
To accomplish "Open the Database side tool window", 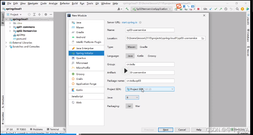I will click(248, 35).
